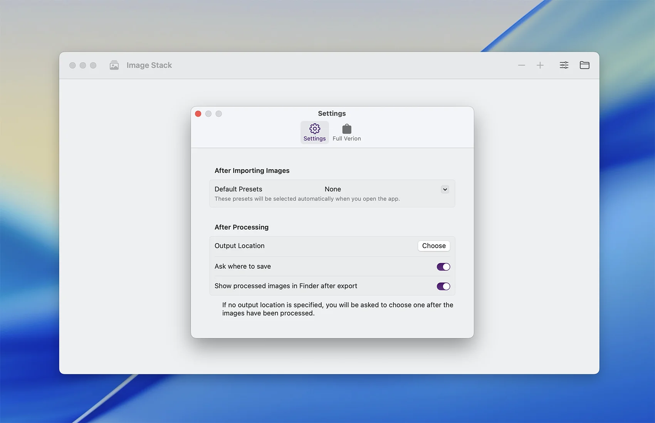
Task: Select the Settings gear tab
Action: point(314,132)
